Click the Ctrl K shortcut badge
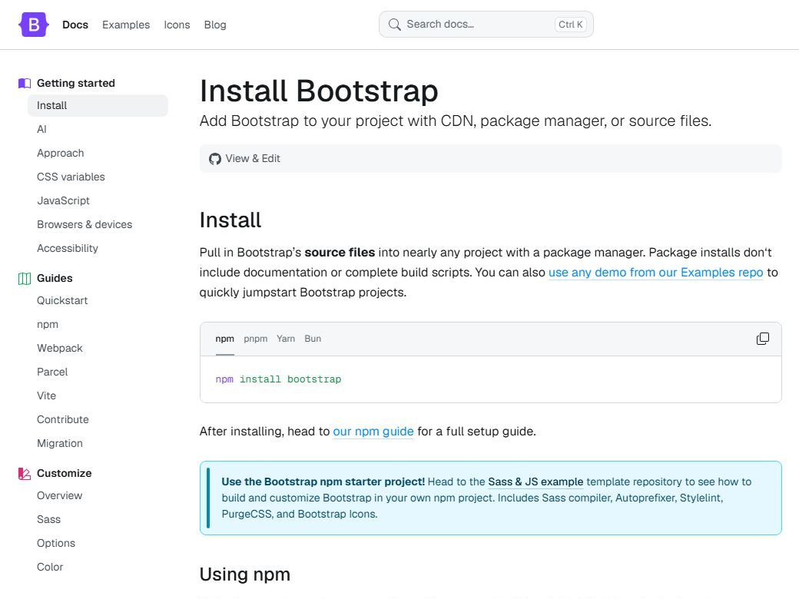This screenshot has width=799, height=599. pos(570,25)
